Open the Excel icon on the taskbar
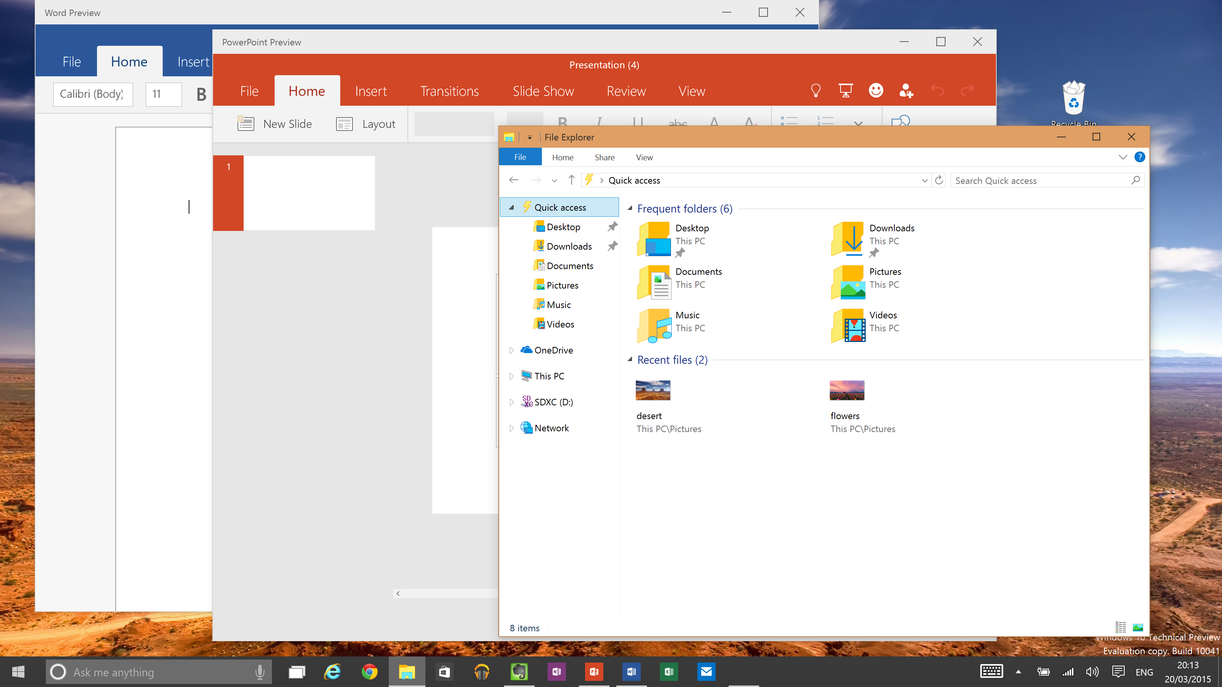This screenshot has width=1222, height=687. 668,672
